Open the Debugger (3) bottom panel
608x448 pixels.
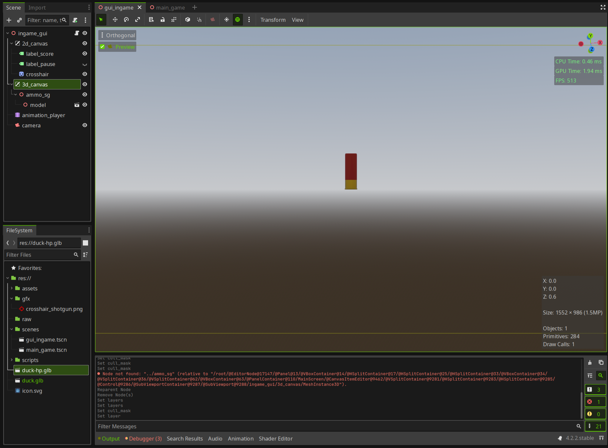145,438
